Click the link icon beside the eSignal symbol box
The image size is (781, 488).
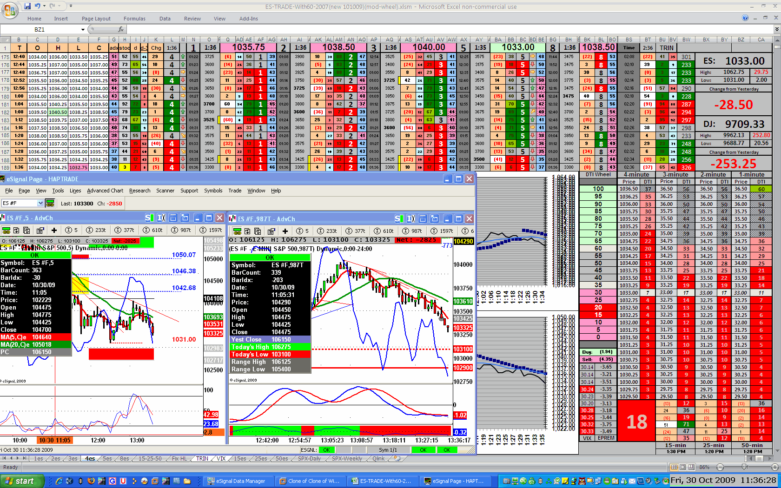(50, 203)
